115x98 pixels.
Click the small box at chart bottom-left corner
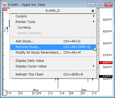pos(5,93)
